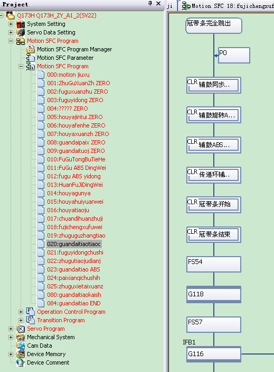Expand the Operation Control Program node
274x372 pixels.
pos(21,312)
